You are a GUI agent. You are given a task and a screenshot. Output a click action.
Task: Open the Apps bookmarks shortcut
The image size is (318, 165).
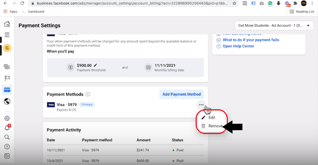[x=10, y=11]
